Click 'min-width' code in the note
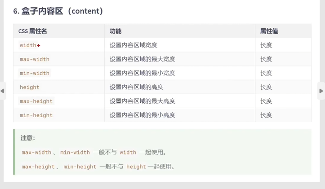 pos(75,152)
